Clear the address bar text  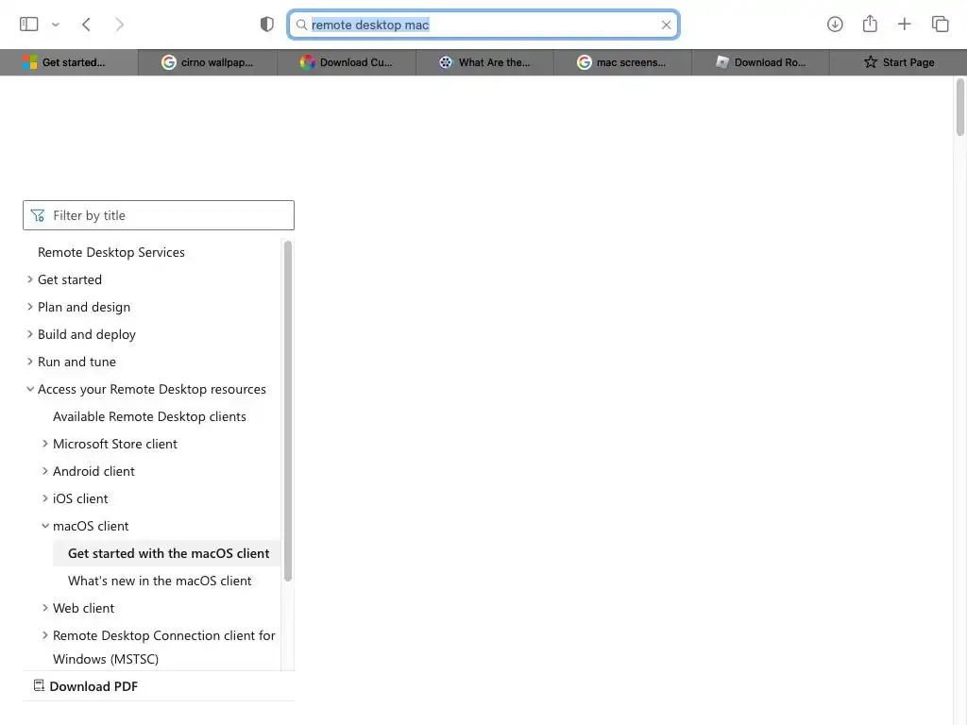pos(666,25)
